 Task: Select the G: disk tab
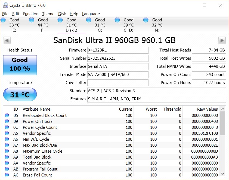100,25
